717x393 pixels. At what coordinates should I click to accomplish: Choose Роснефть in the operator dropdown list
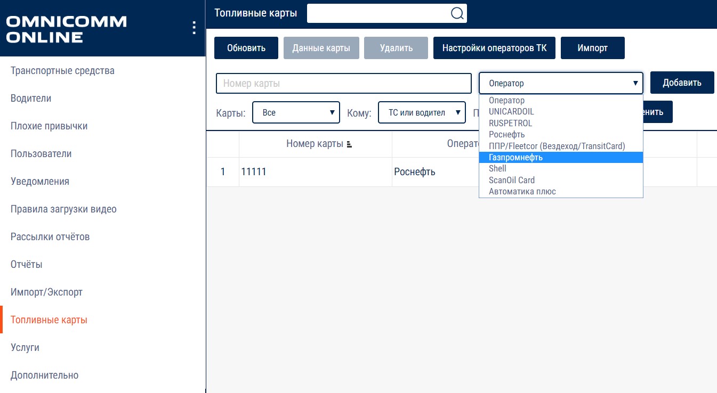pyautogui.click(x=561, y=135)
